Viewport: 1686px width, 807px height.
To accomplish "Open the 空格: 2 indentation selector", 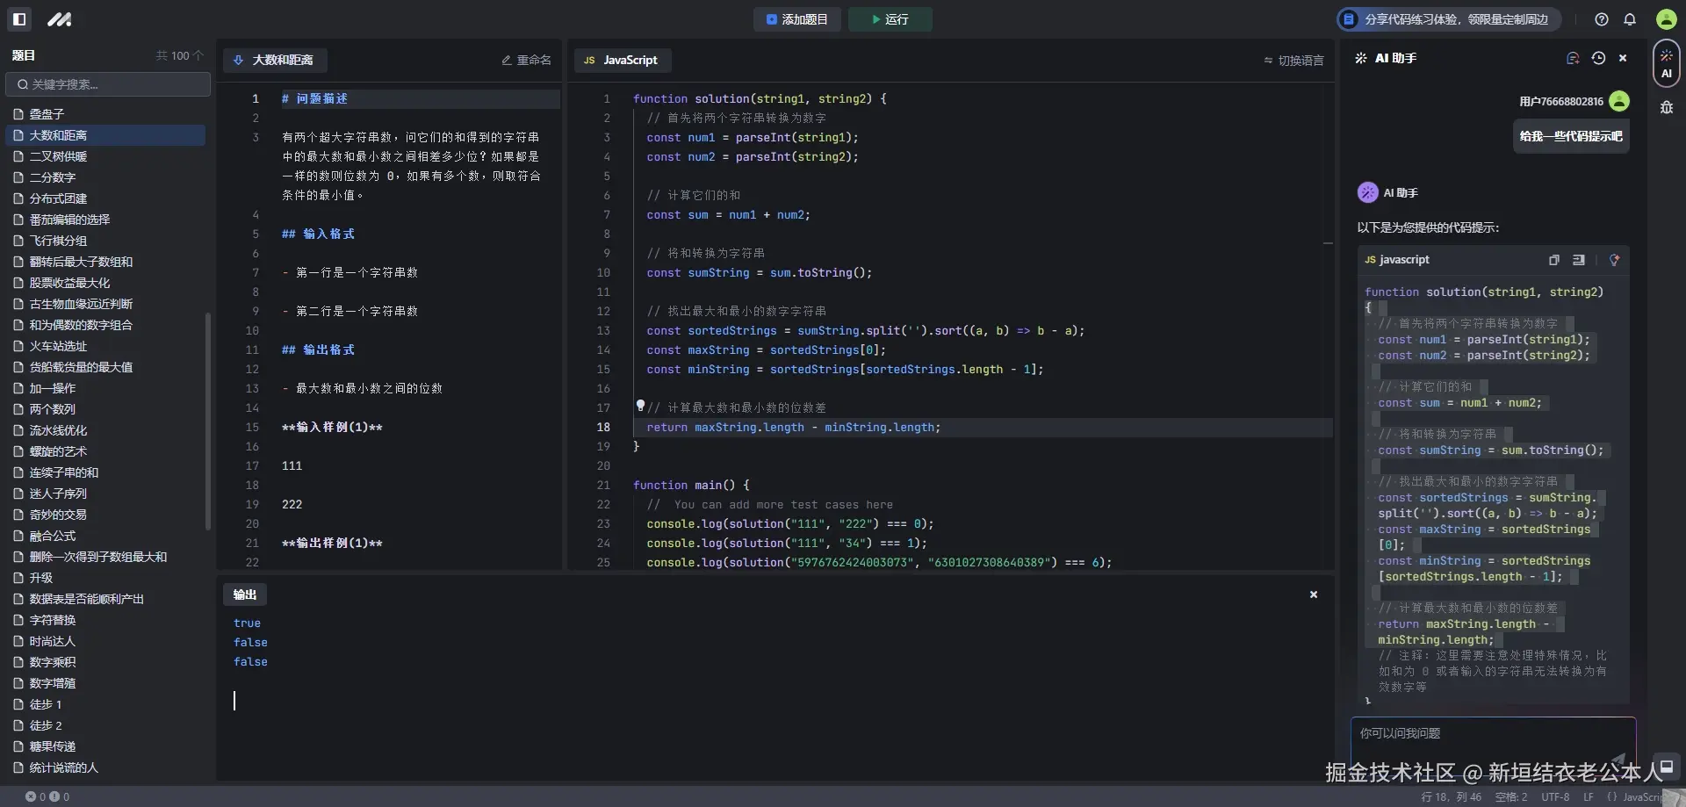I will coord(1510,797).
